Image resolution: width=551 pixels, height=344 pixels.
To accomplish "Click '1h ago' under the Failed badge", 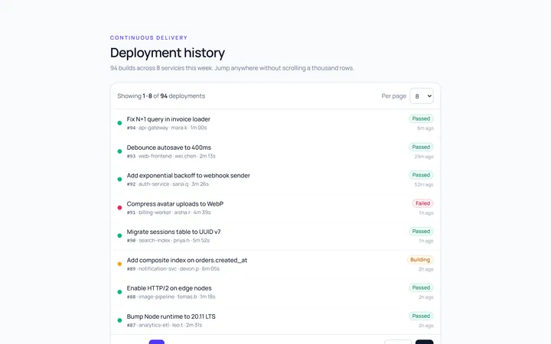I will coord(426,213).
